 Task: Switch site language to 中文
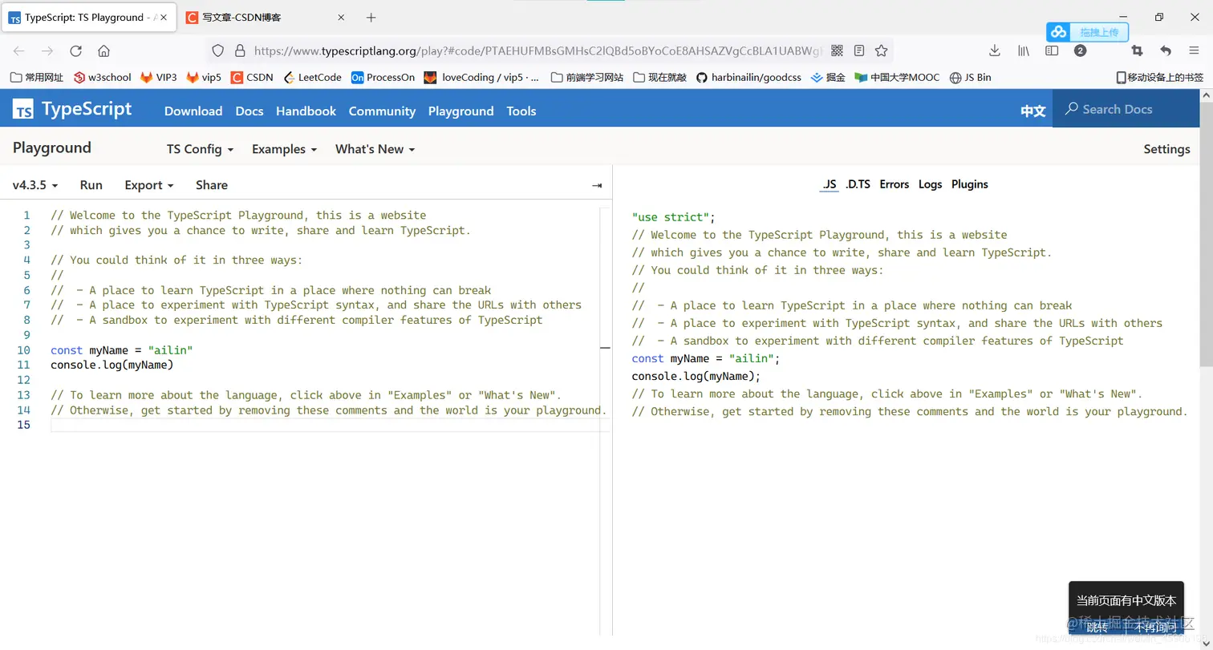point(1033,111)
